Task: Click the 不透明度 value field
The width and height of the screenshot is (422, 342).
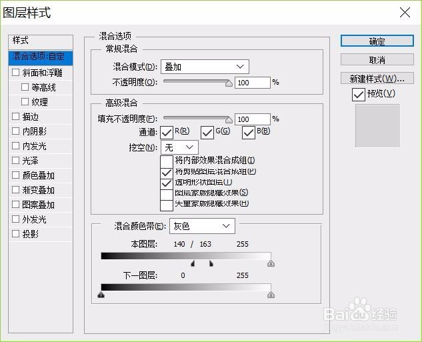Action: 253,83
